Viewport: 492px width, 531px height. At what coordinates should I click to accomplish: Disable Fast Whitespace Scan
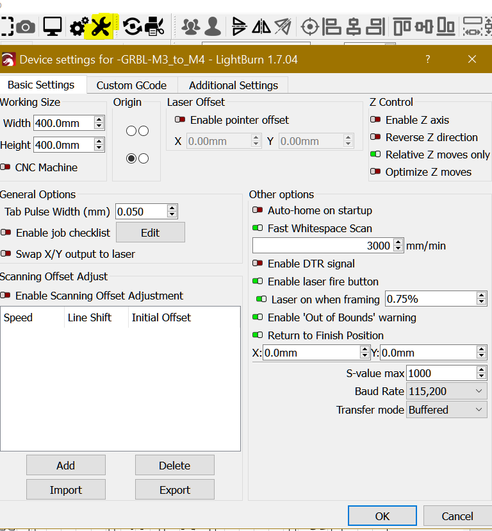pos(258,228)
